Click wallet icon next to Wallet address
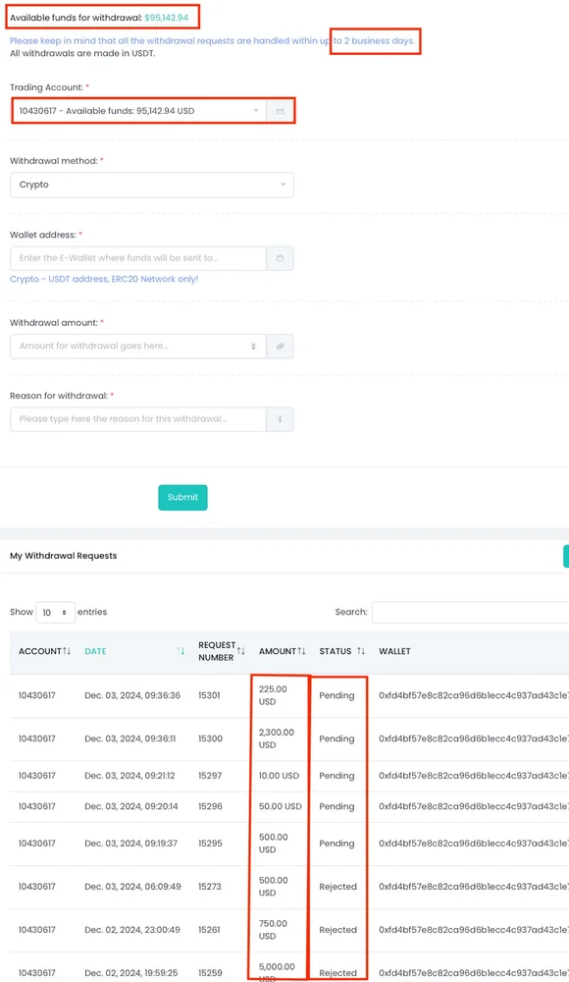Viewport: 569px width, 982px height. 280,258
